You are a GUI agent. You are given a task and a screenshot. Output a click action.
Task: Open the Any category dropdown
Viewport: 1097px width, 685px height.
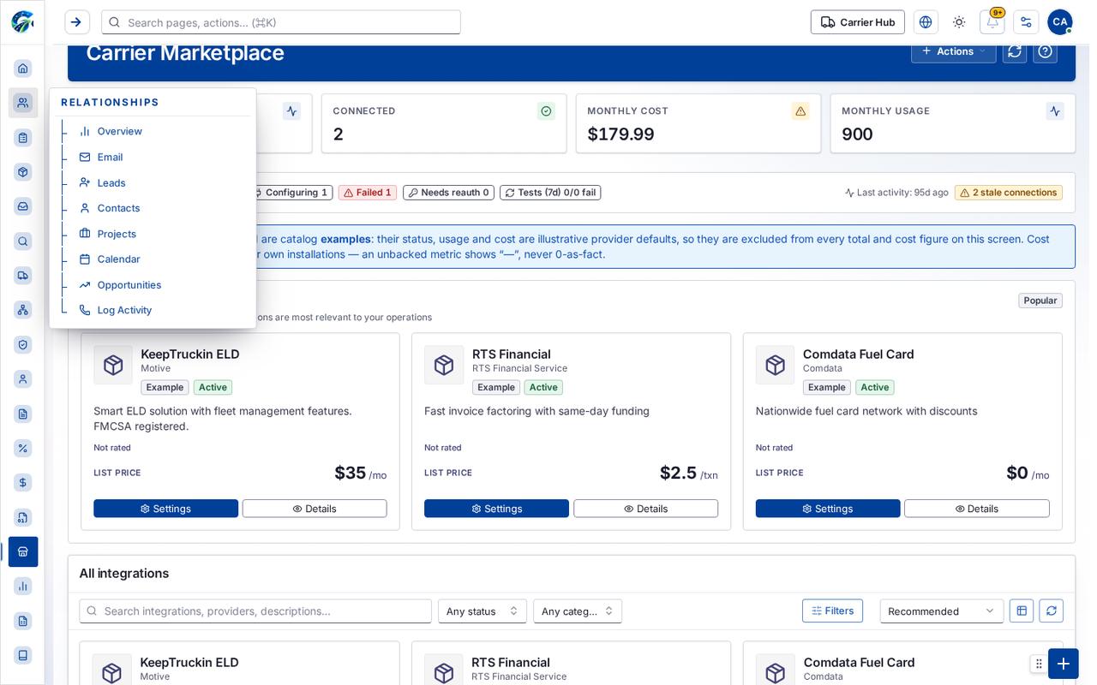coord(578,611)
